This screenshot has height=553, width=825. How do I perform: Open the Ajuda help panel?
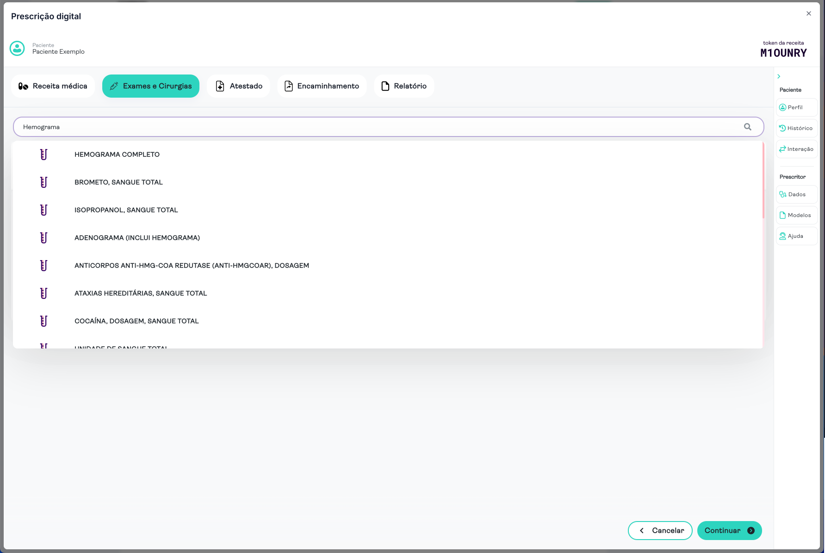pyautogui.click(x=796, y=236)
